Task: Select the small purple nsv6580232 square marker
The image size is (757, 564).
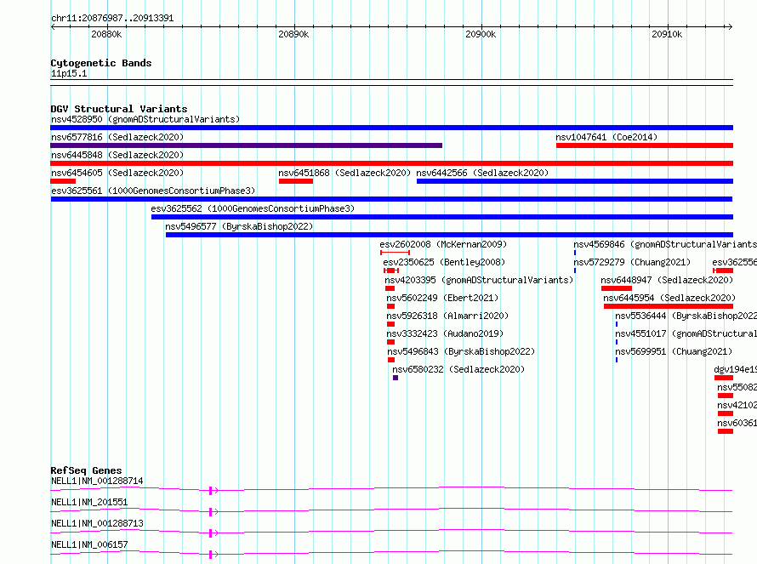Action: point(396,378)
